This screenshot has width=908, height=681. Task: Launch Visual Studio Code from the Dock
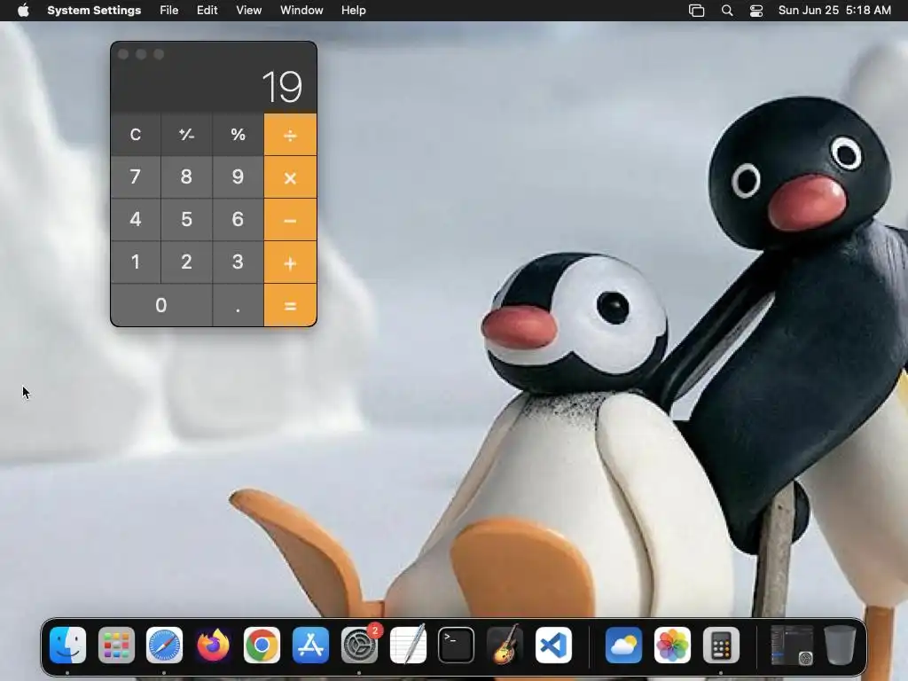click(553, 646)
